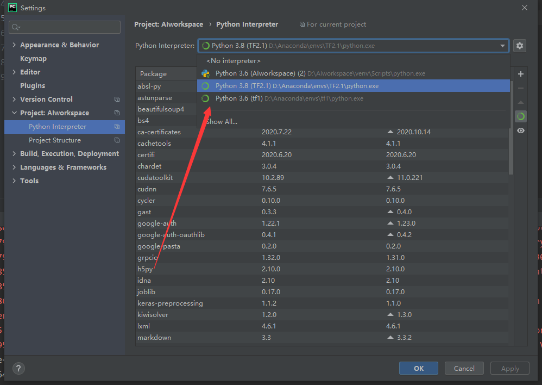
Task: Choose Python 3.6 (tf1) interpreter
Action: (x=353, y=98)
